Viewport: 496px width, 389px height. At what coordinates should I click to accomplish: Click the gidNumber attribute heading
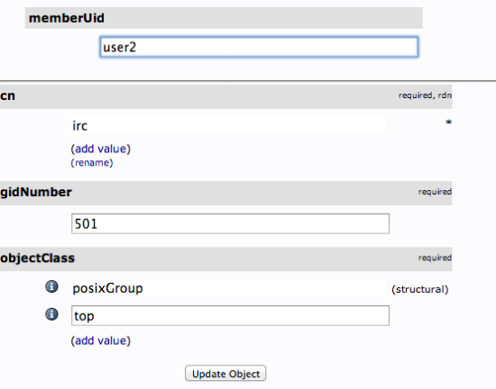coord(36,193)
